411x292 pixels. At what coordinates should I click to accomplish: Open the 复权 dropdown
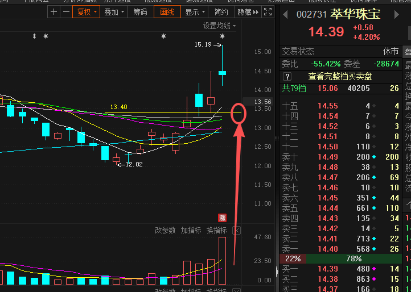86,12
